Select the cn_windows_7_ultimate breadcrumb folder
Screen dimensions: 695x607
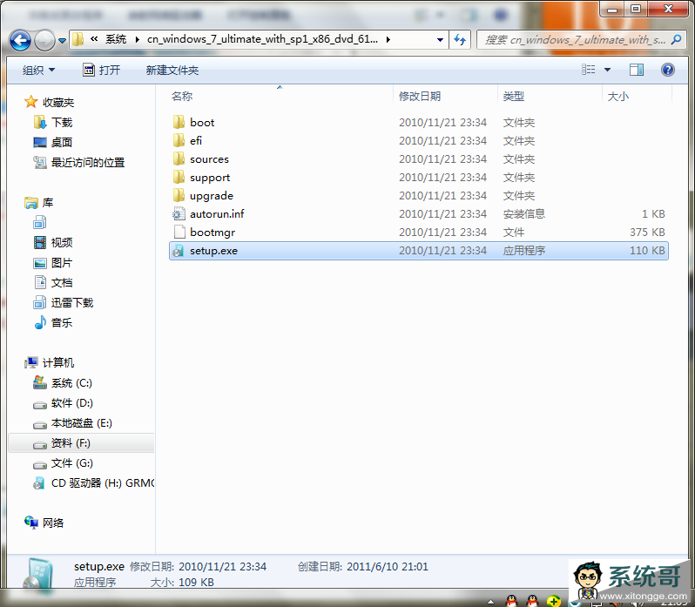[x=262, y=39]
